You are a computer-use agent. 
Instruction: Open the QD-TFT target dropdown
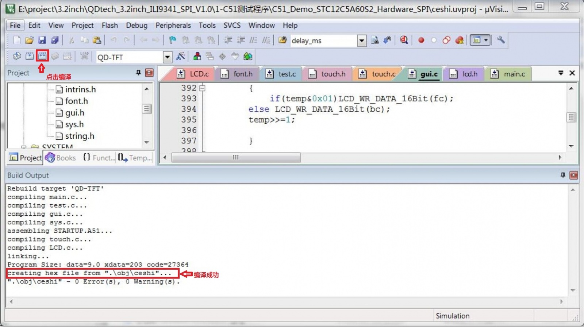tap(167, 57)
